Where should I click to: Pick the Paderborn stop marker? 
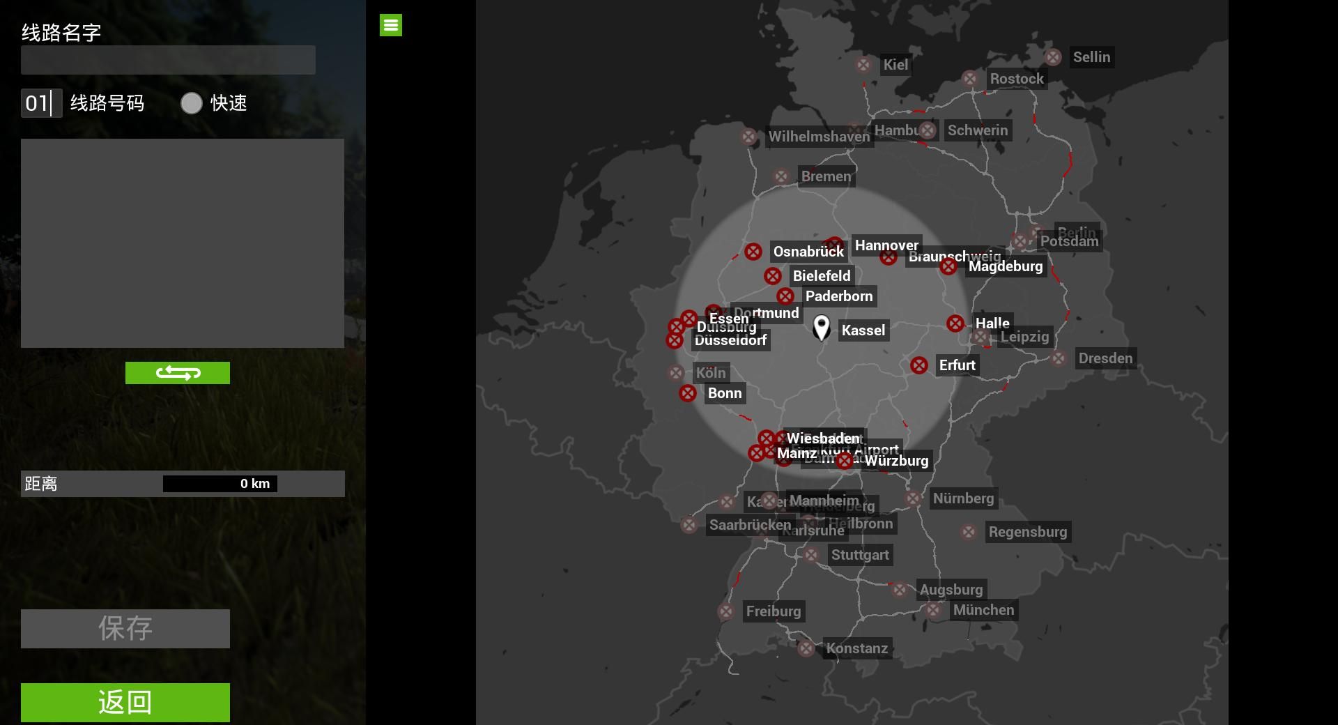click(785, 296)
